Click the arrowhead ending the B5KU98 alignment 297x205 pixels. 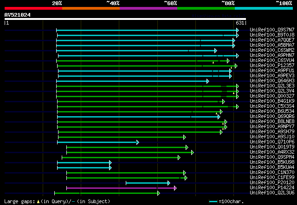point(110,163)
